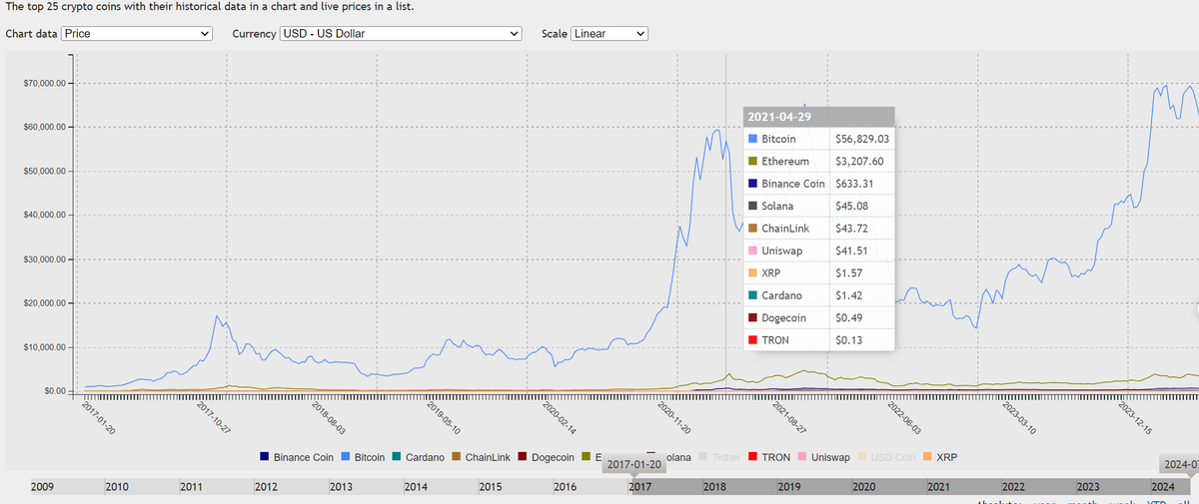Jump to 2009 on the timeline bar

pyautogui.click(x=42, y=486)
